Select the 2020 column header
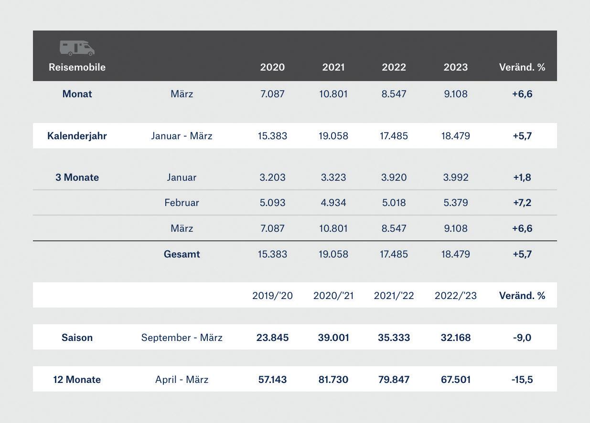Viewport: 590px width, 423px height. pos(272,67)
